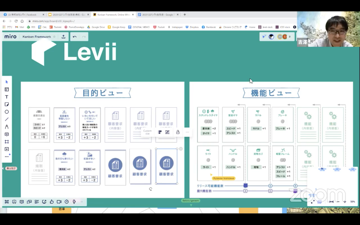Start a voting session with thumbs-up icon
Screen dimensions: 360x225
tap(52, 202)
